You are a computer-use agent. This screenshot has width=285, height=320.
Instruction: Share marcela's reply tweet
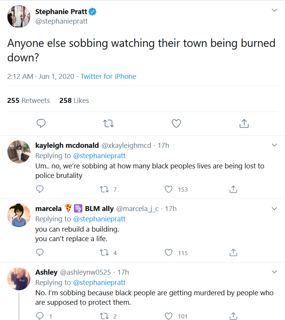pyautogui.click(x=234, y=253)
